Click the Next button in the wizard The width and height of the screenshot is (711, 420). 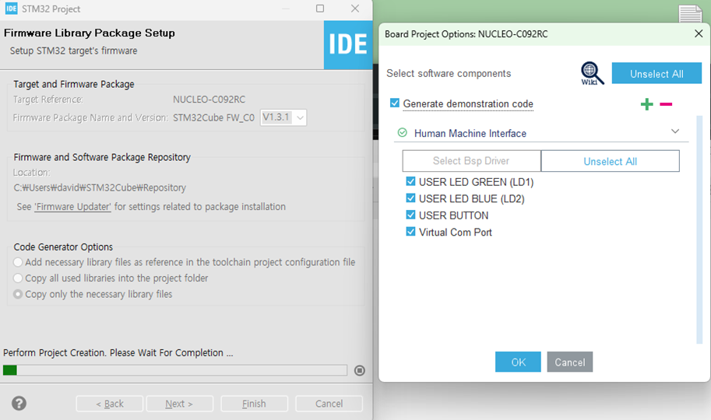(180, 404)
